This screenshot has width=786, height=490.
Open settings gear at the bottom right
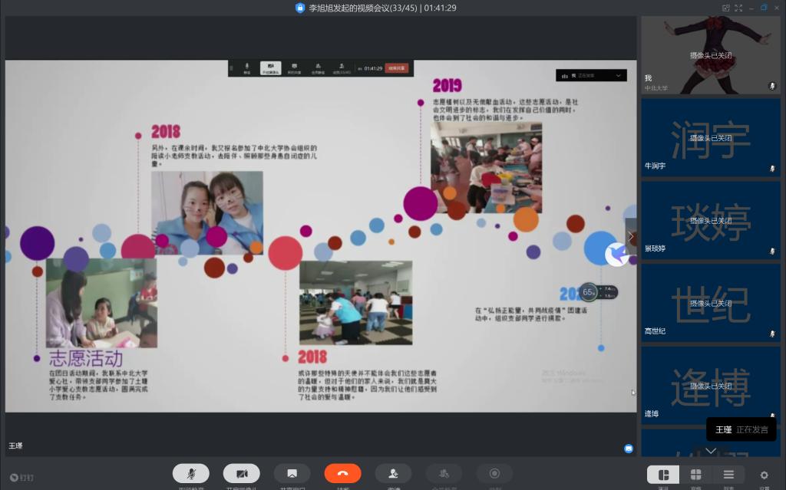tap(764, 475)
